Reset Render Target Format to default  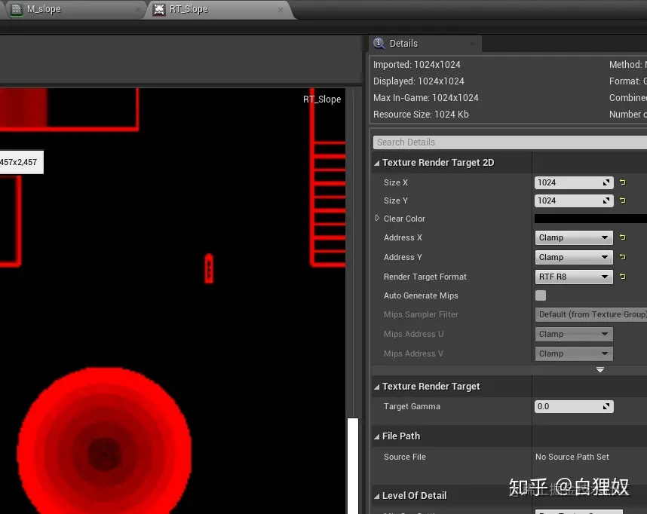click(x=623, y=277)
